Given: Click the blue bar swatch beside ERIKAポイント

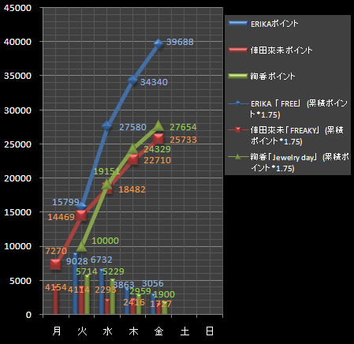Looking at the screenshot, I should 238,24.
